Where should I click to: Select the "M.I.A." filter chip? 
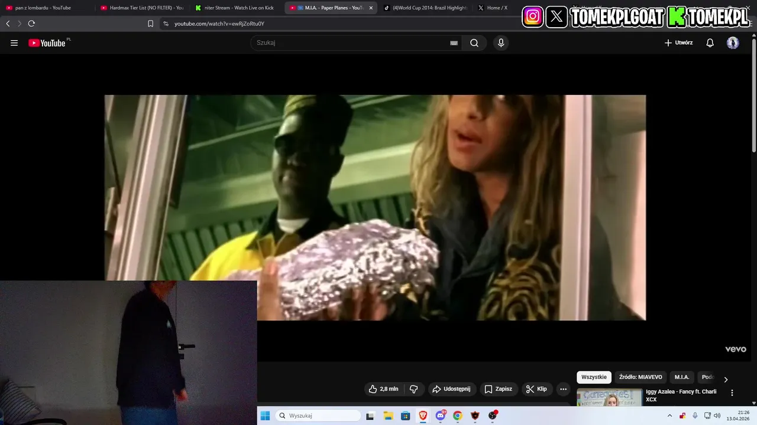tap(682, 377)
